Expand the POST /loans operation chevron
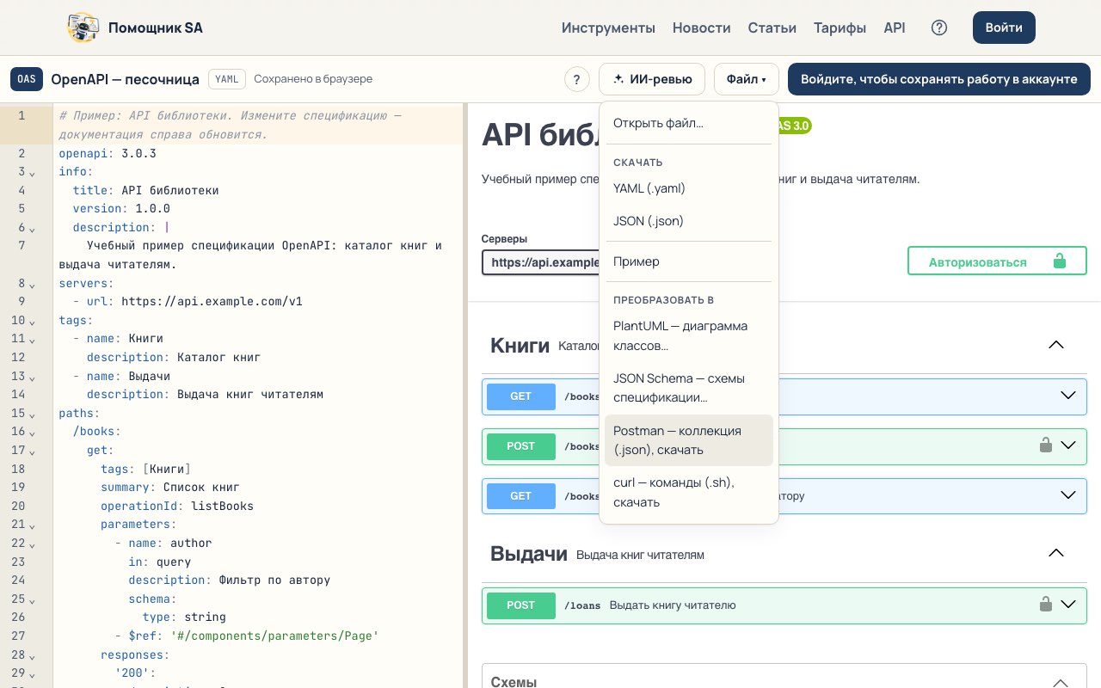Viewport: 1101px width, 688px height. (x=1068, y=605)
